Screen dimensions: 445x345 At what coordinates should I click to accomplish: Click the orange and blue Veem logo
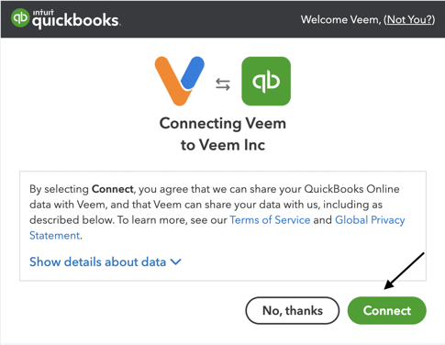pos(180,81)
